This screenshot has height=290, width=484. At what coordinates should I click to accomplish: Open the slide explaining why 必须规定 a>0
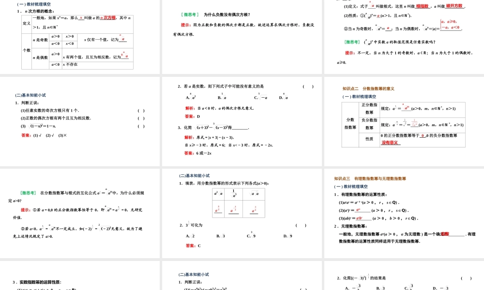80,213
